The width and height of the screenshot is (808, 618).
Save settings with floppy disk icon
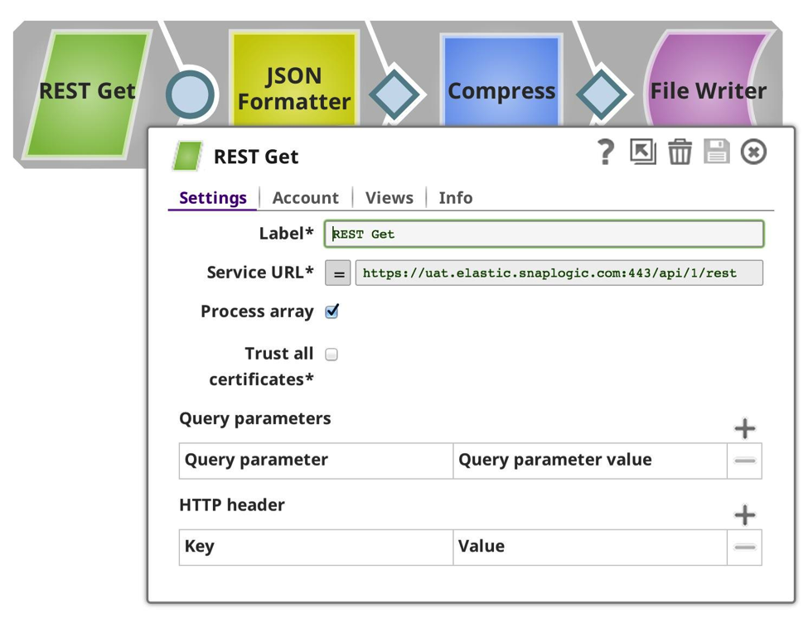click(716, 152)
